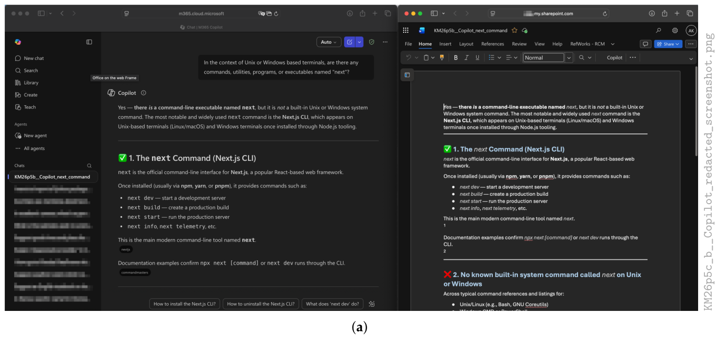The height and width of the screenshot is (338, 719).
Task: Switch to the References tab
Action: click(492, 44)
